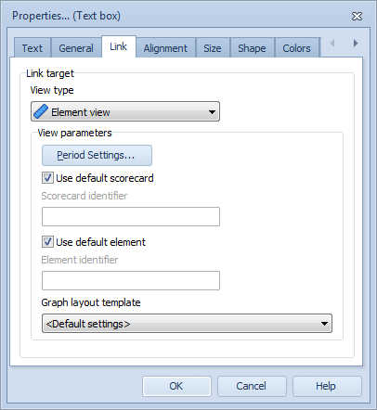The image size is (377, 410).
Task: Open the General tab
Action: pos(76,48)
